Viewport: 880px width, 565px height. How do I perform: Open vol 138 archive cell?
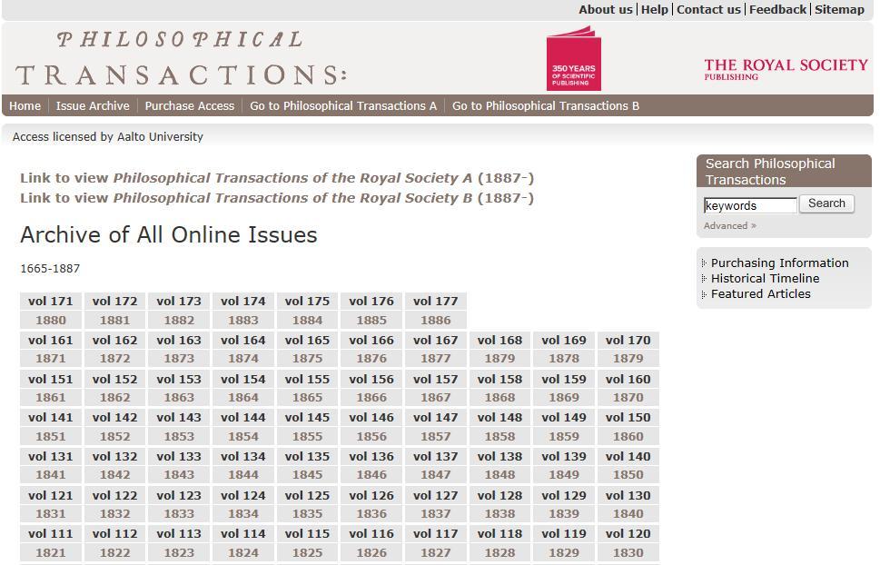[x=499, y=457]
